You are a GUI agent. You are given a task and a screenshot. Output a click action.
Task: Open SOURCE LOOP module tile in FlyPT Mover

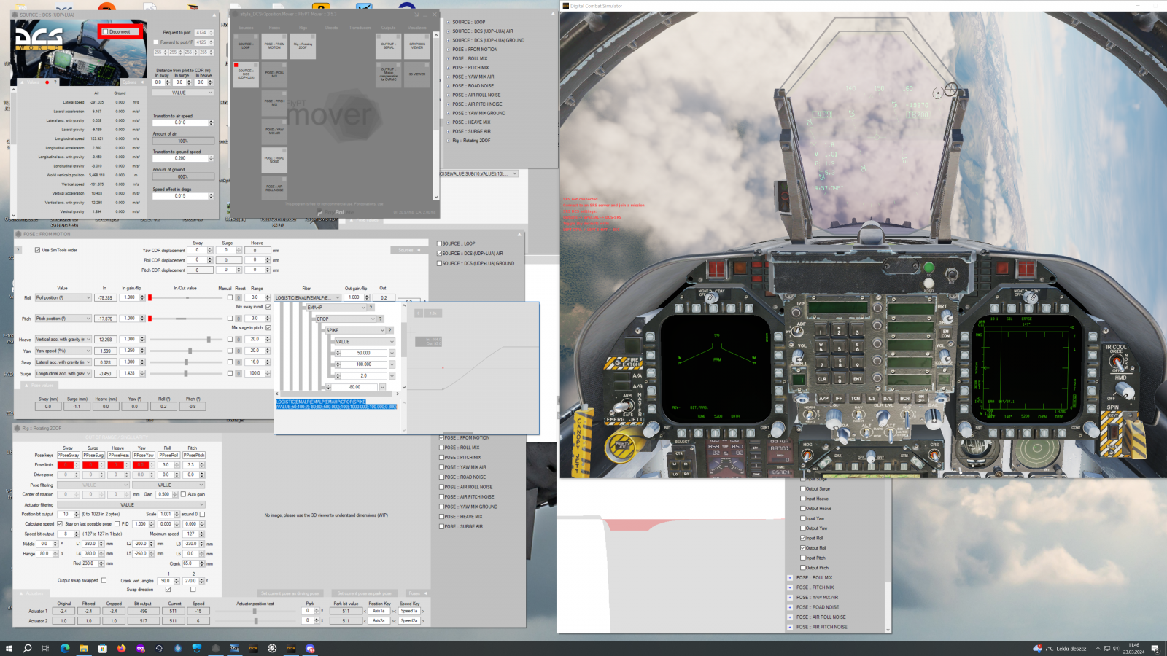coord(246,45)
